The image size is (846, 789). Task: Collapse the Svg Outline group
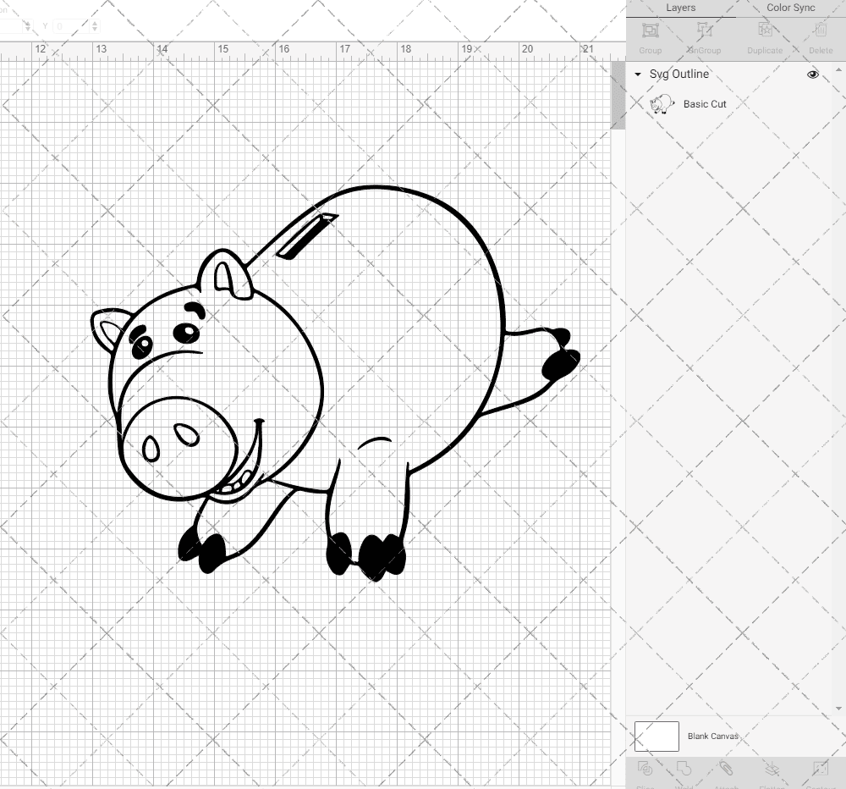[638, 74]
